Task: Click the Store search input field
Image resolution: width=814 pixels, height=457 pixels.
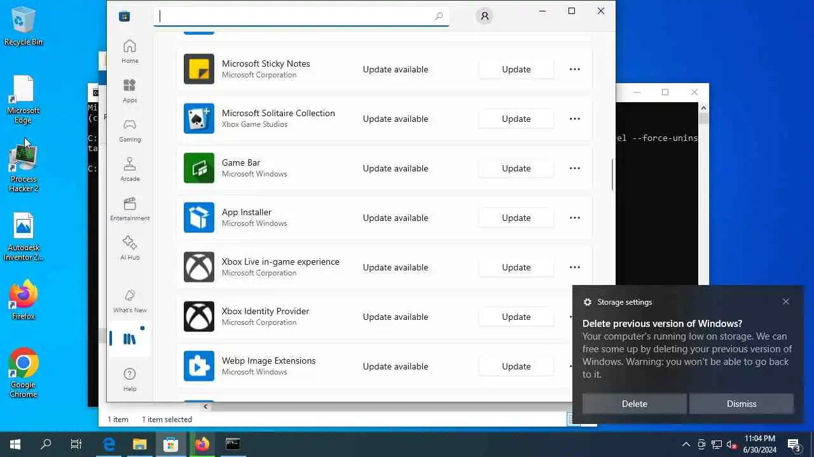Action: click(x=301, y=17)
